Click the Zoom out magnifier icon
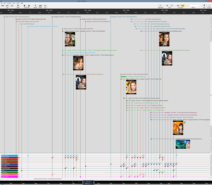This screenshot has width=212, height=185. click(172, 6)
